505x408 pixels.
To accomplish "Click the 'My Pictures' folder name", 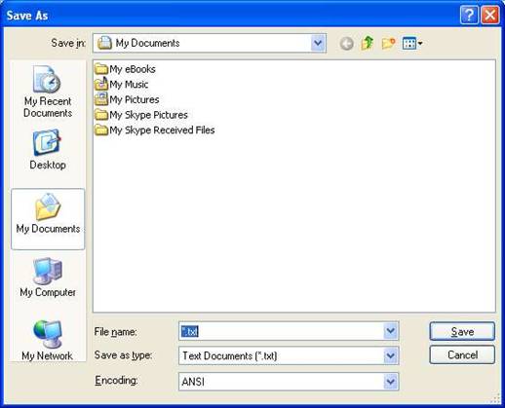I will tap(135, 99).
